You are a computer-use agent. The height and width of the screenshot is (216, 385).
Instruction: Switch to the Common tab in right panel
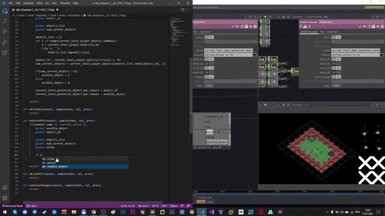point(332,32)
